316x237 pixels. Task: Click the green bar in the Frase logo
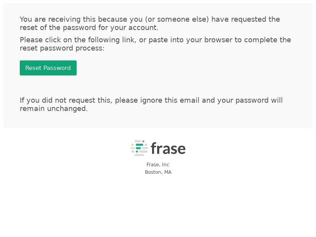click(x=139, y=145)
